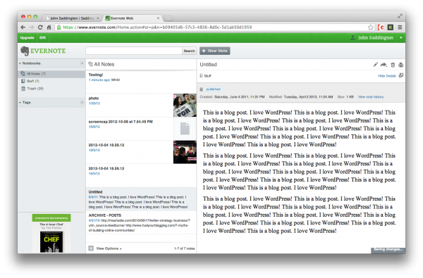Screen dimensions: 423x278
Task: Open the account dropdown arrow in green bar
Action: [x=401, y=38]
